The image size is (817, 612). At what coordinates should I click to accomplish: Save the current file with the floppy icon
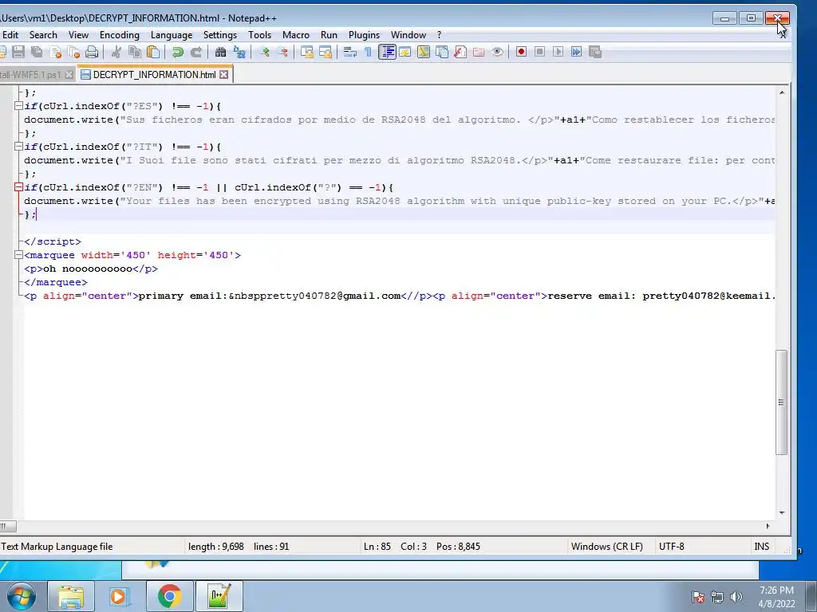coord(18,52)
